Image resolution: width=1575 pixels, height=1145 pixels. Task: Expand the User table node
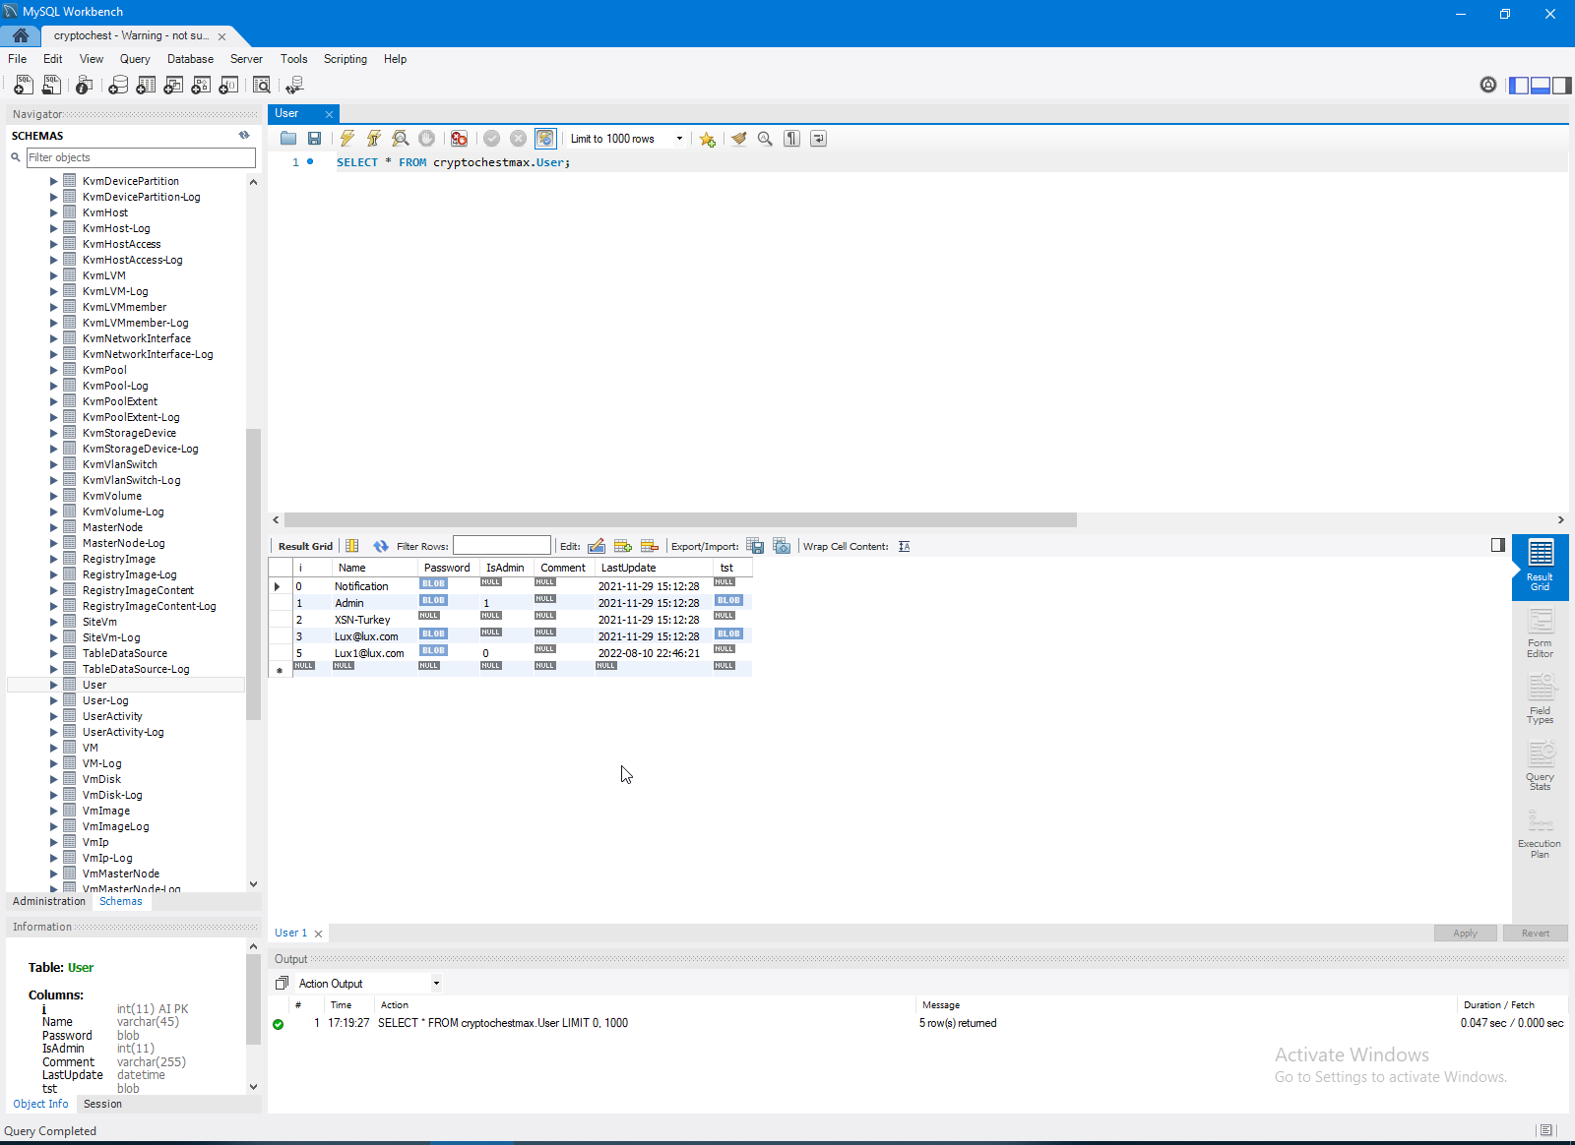click(54, 685)
